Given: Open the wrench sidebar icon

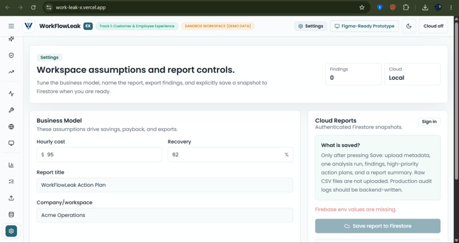Looking at the screenshot, I should pos(11,110).
